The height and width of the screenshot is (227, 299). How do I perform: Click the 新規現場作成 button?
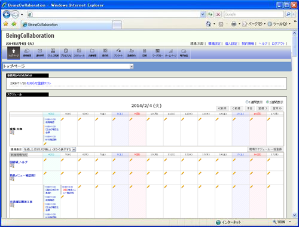19,155
